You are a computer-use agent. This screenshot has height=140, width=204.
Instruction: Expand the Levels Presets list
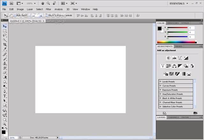160,81
